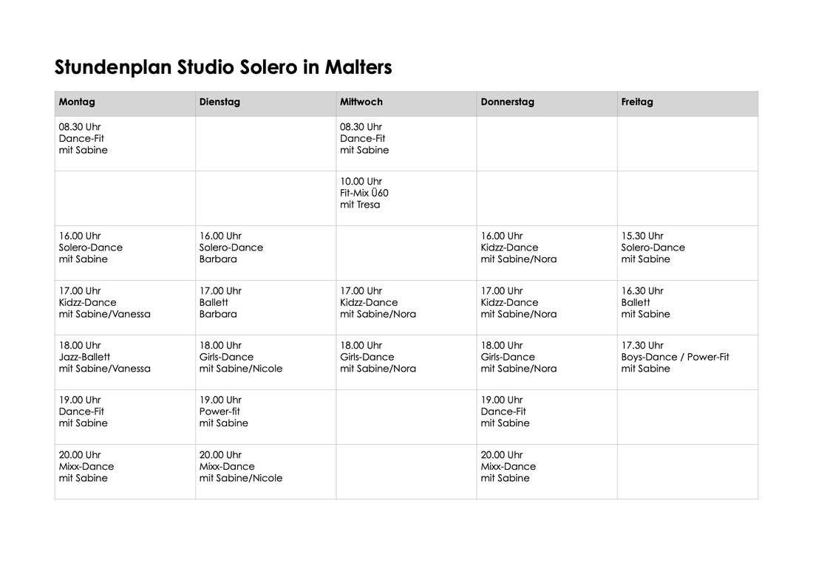Select Thursday 16.00 Uhr Kidzz-Dance cell
Screen dimensions: 813x574
tap(547, 253)
